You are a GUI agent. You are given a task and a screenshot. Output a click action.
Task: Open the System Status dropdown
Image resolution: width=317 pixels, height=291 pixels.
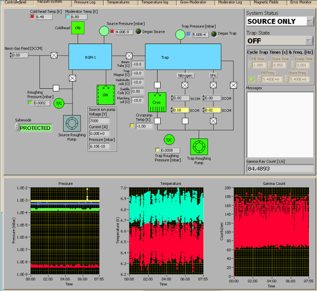tap(310, 21)
